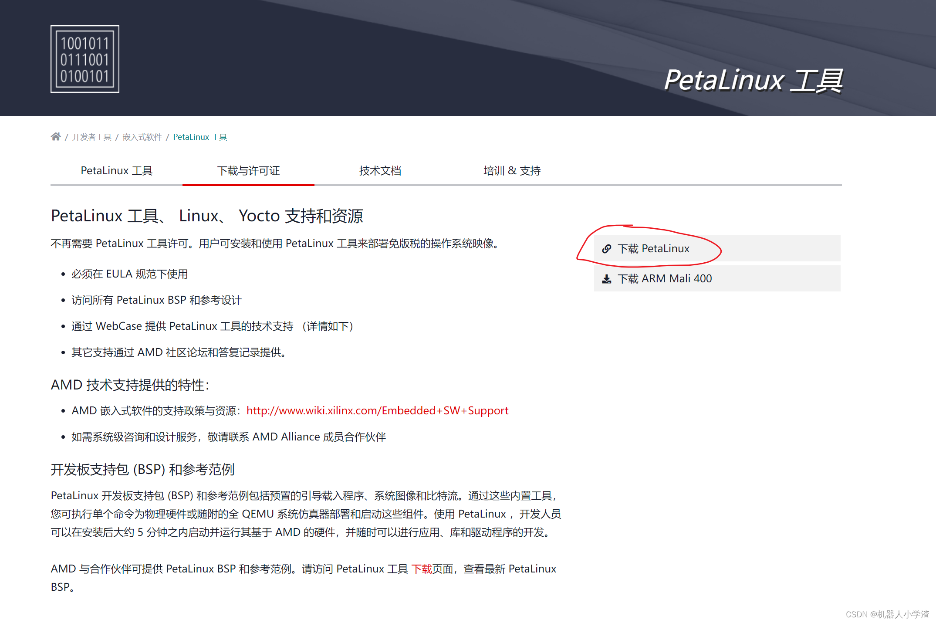This screenshot has height=623, width=936.
Task: Click the red 下载 link in BSP paragraph
Action: (x=421, y=569)
